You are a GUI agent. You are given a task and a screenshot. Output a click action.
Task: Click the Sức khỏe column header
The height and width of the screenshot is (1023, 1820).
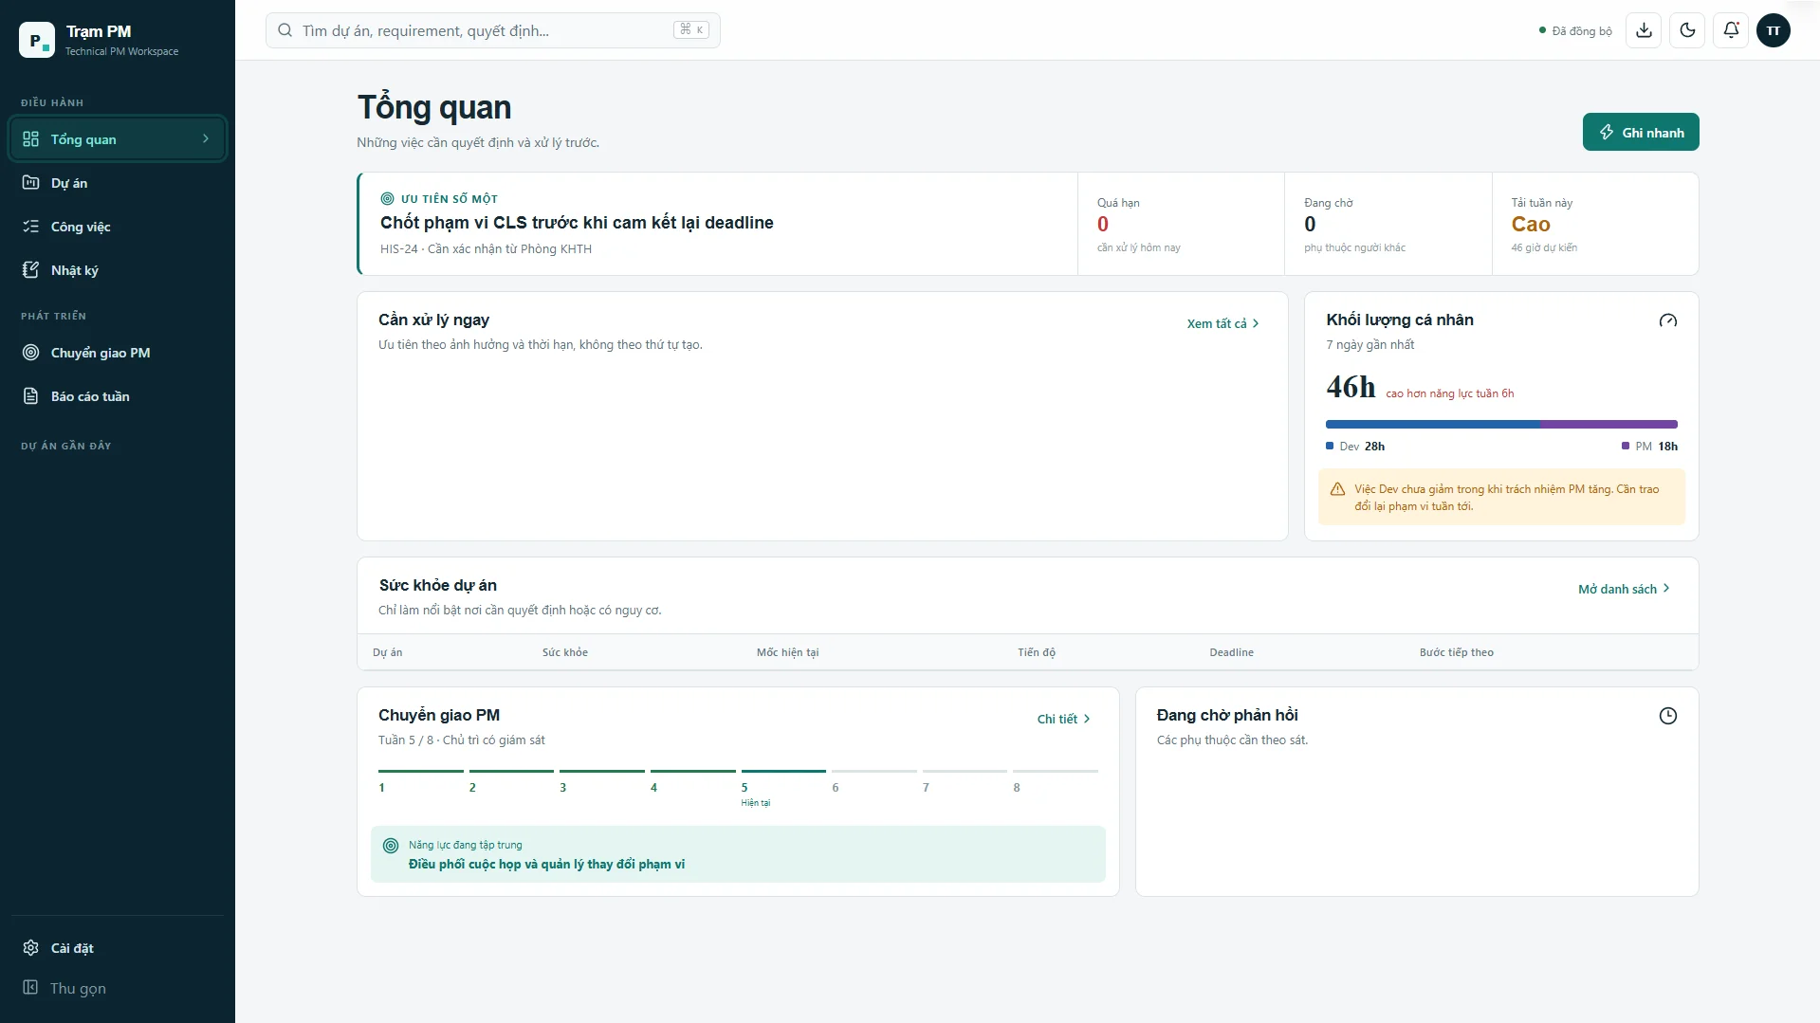click(565, 652)
